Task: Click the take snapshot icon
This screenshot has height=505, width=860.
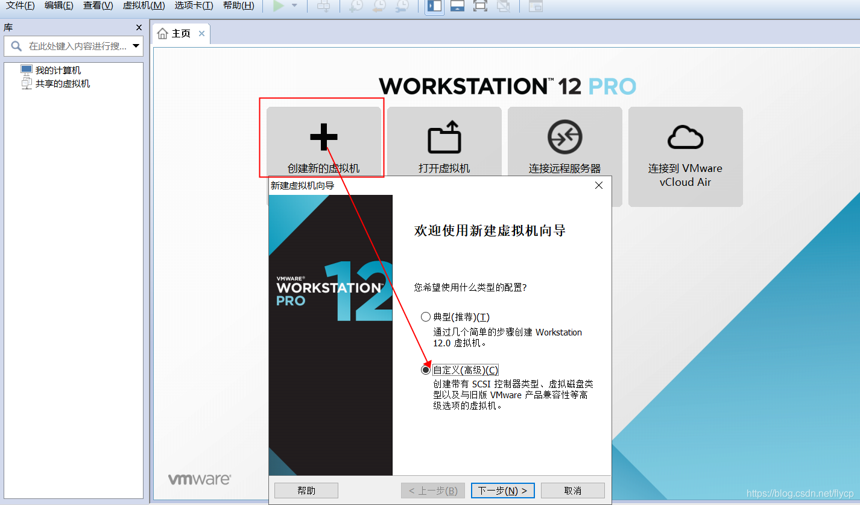Action: (x=356, y=5)
